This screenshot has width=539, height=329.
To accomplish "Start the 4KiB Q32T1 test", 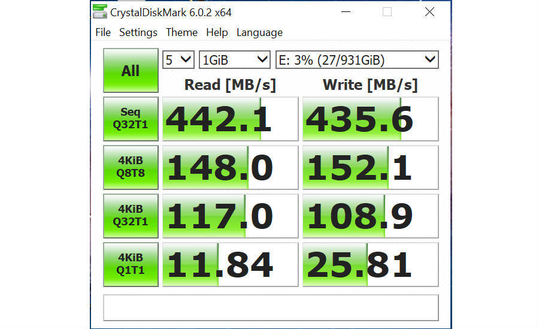I will point(131,216).
